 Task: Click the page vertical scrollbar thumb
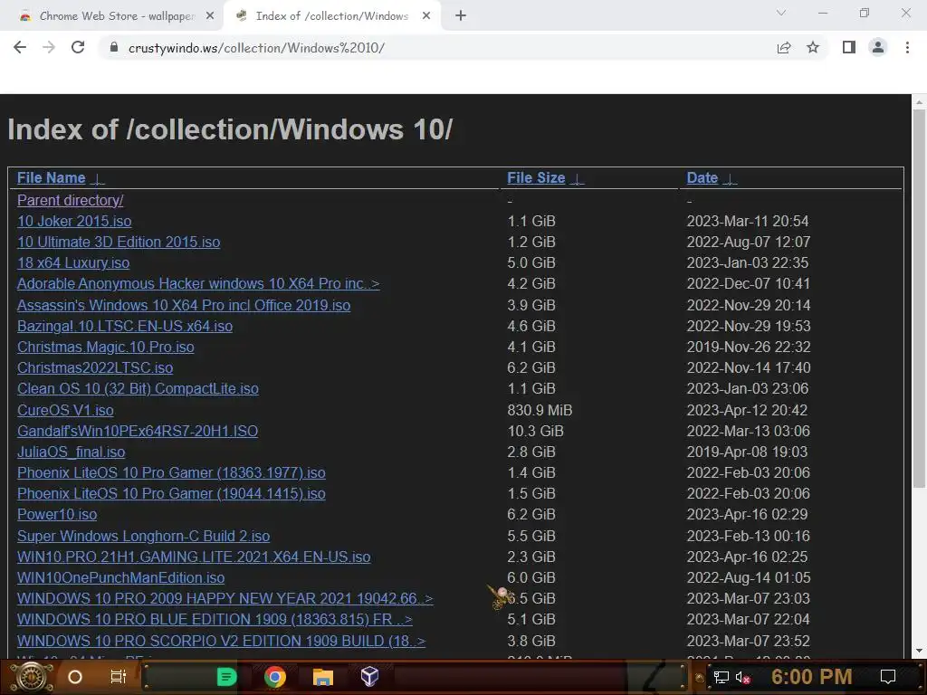click(x=919, y=299)
